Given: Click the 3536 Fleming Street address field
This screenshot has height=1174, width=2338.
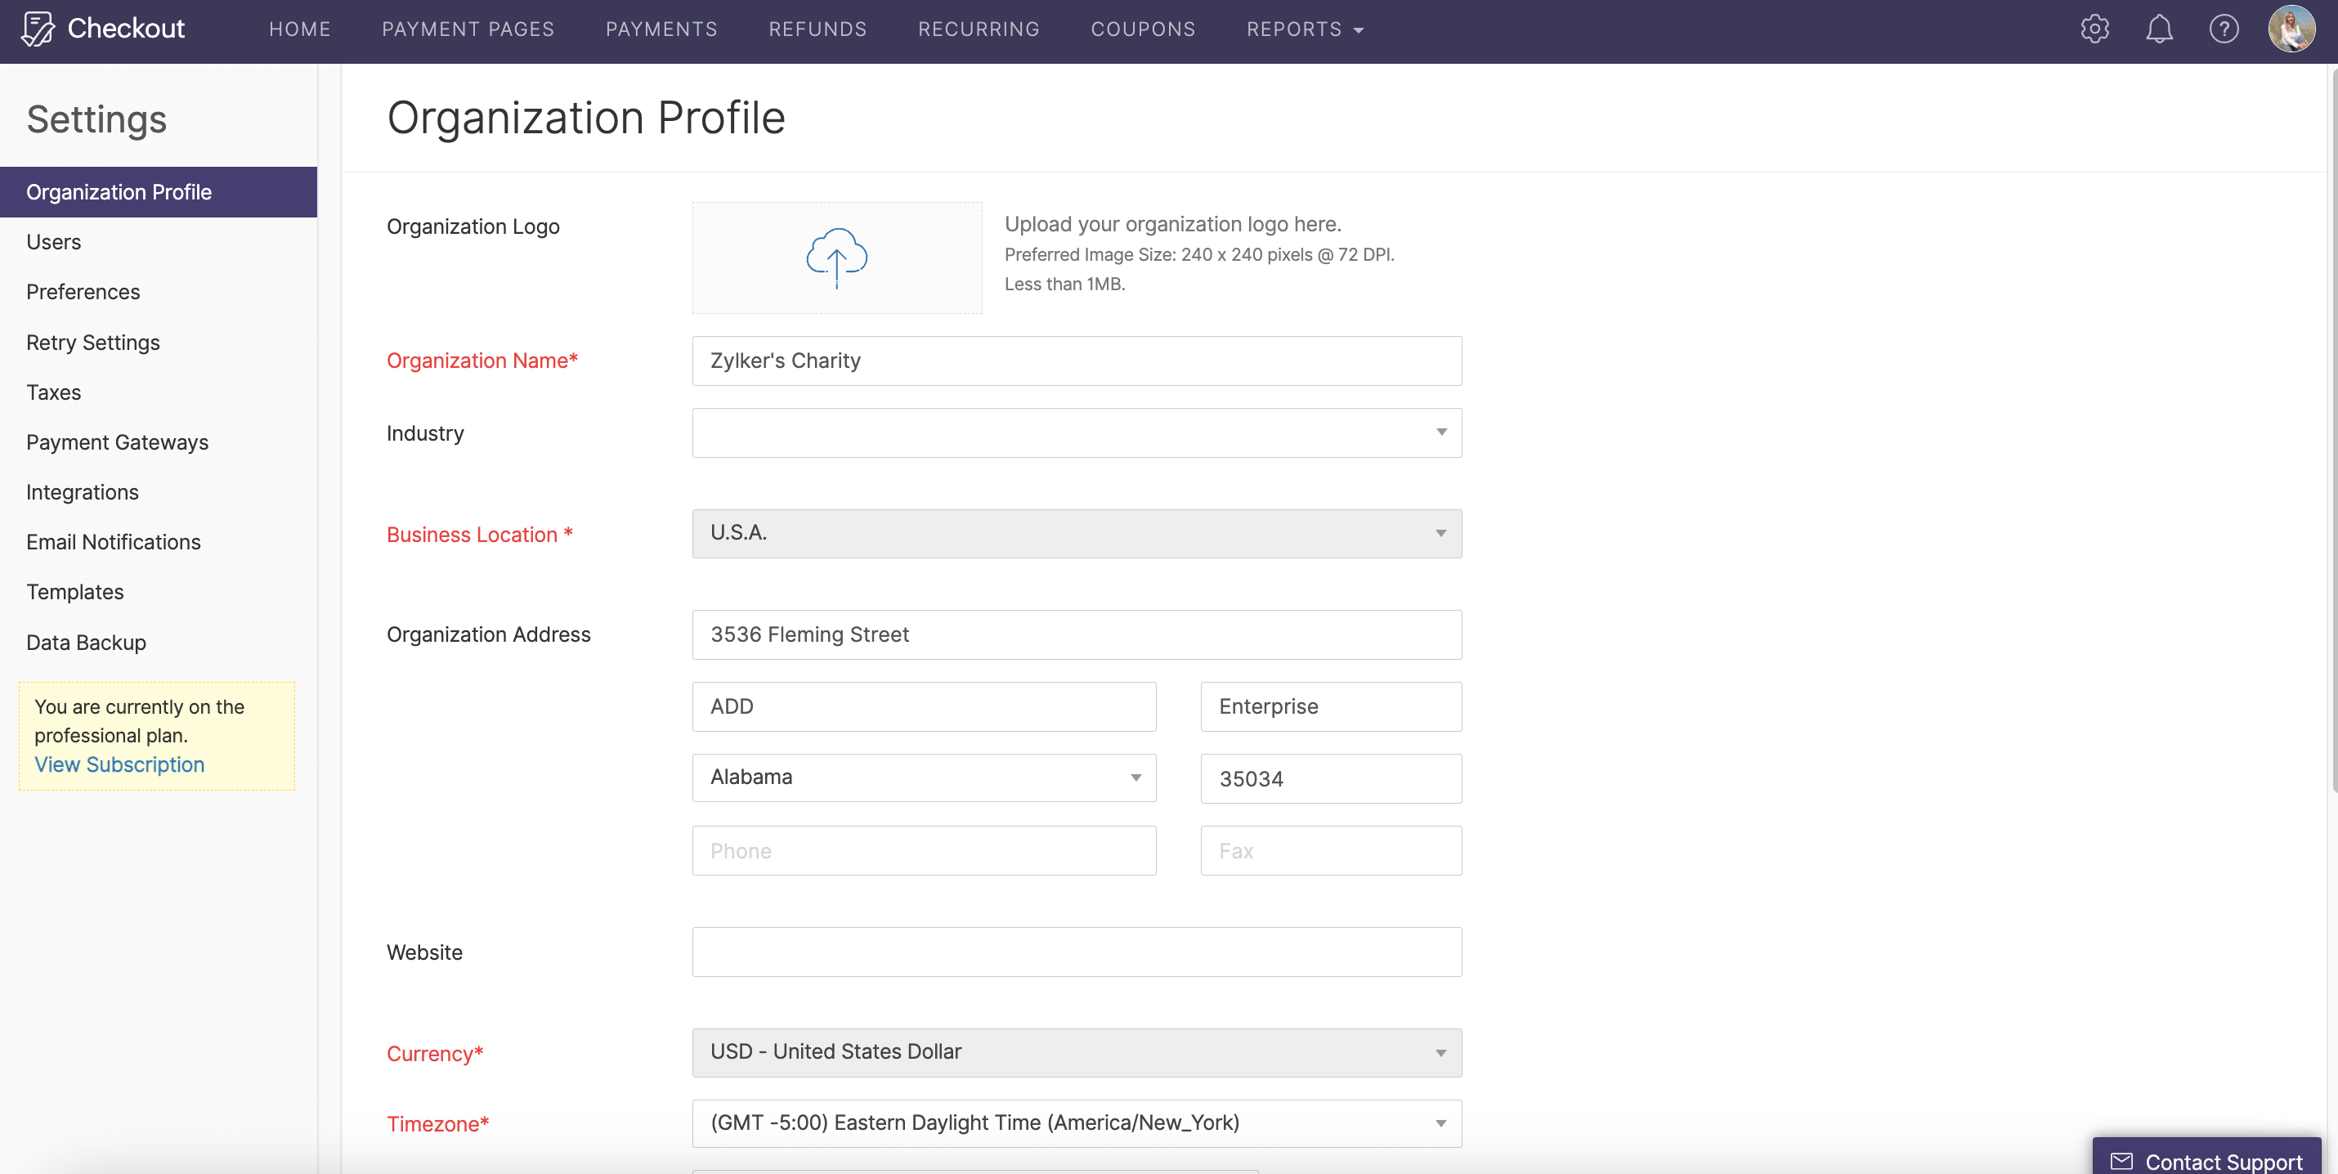Looking at the screenshot, I should 1077,634.
